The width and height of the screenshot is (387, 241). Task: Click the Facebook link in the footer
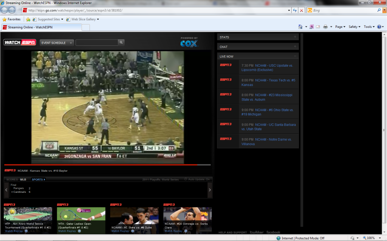[273, 232]
